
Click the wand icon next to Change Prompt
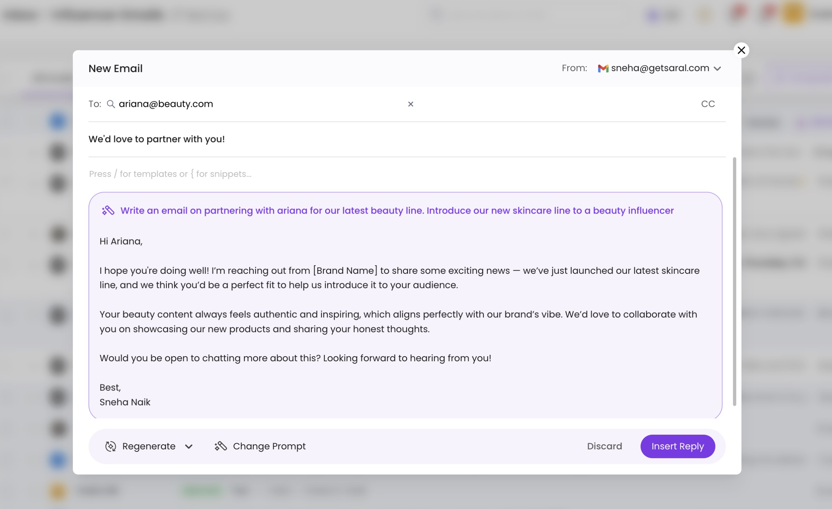221,446
